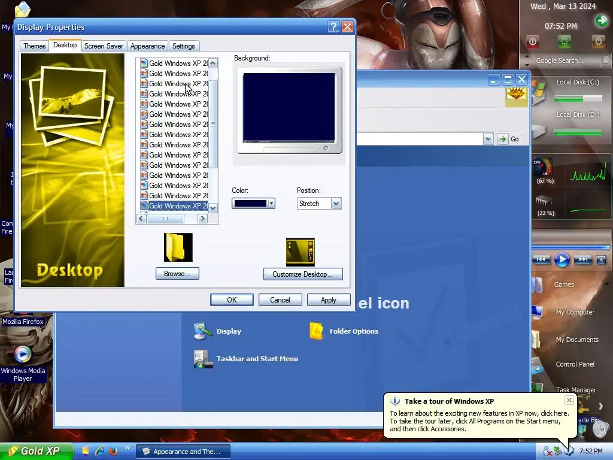Play media in the sidebar player
613x460 pixels.
[x=562, y=259]
